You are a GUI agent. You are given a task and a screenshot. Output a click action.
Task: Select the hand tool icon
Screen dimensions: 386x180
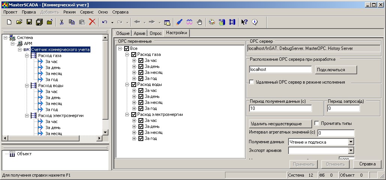200,22
